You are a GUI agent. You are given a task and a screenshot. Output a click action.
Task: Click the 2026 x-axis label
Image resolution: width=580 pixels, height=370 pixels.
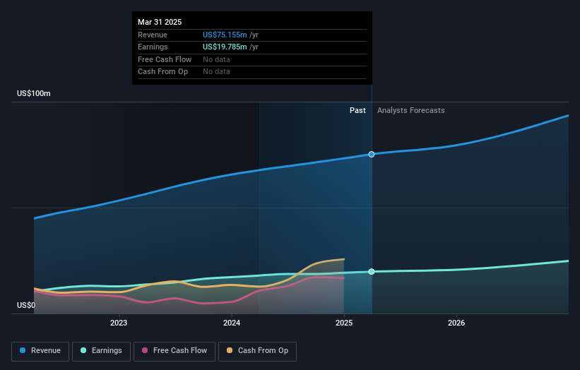tap(456, 323)
